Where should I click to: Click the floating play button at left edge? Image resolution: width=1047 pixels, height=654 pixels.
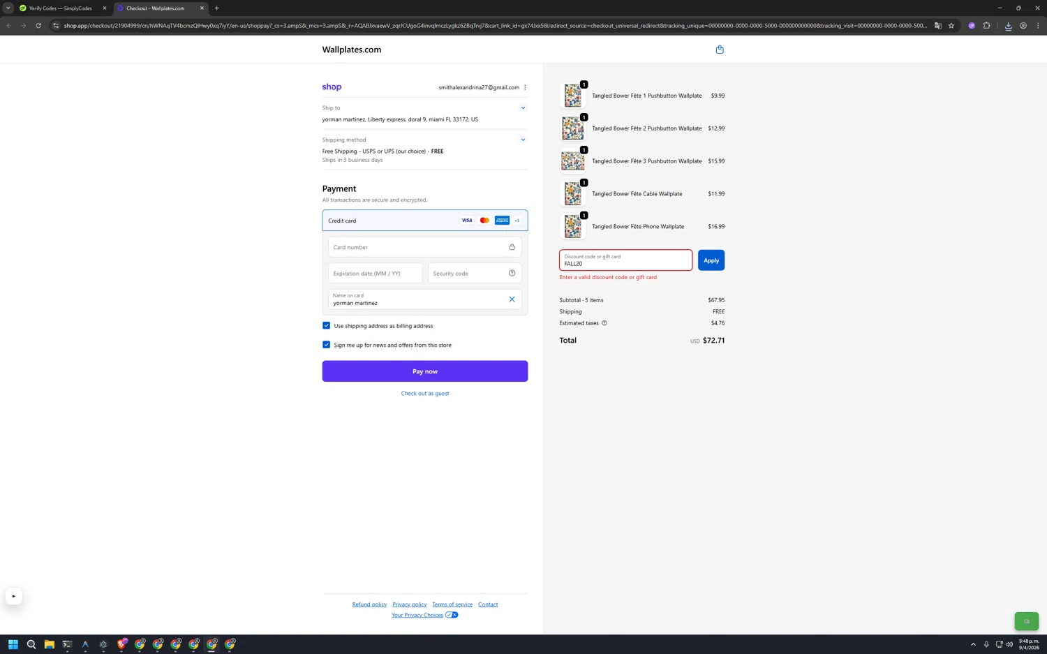[x=13, y=596]
